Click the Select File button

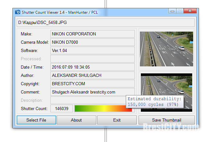(x=36, y=120)
